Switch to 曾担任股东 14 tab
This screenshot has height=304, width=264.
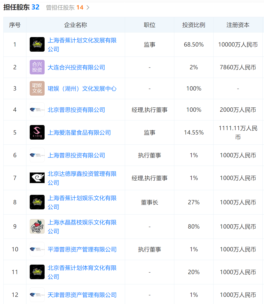coord(65,8)
